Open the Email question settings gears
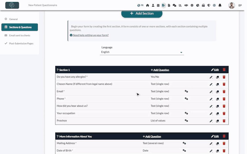247x154 pixels. [186, 91]
